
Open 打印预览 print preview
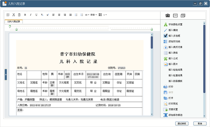171,104
